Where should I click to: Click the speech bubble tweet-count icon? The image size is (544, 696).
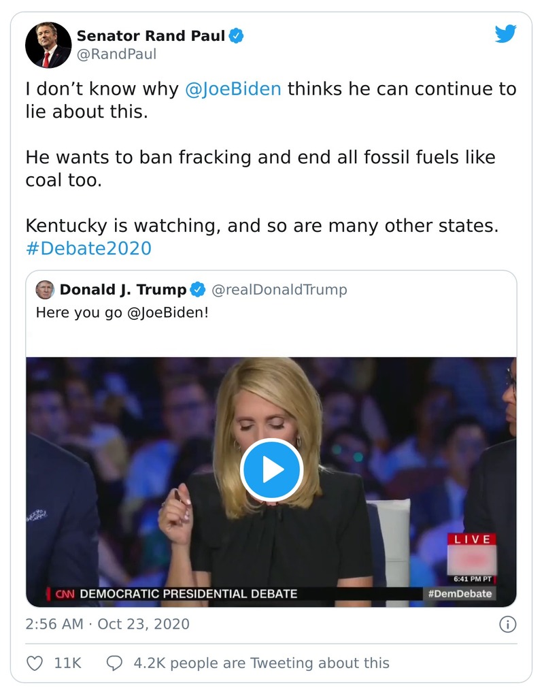click(114, 662)
